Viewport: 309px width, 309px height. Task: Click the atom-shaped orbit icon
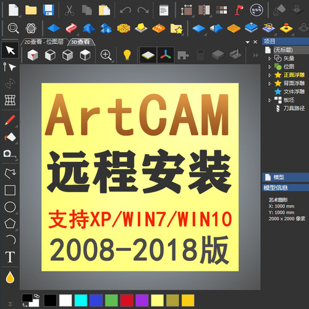(31, 28)
